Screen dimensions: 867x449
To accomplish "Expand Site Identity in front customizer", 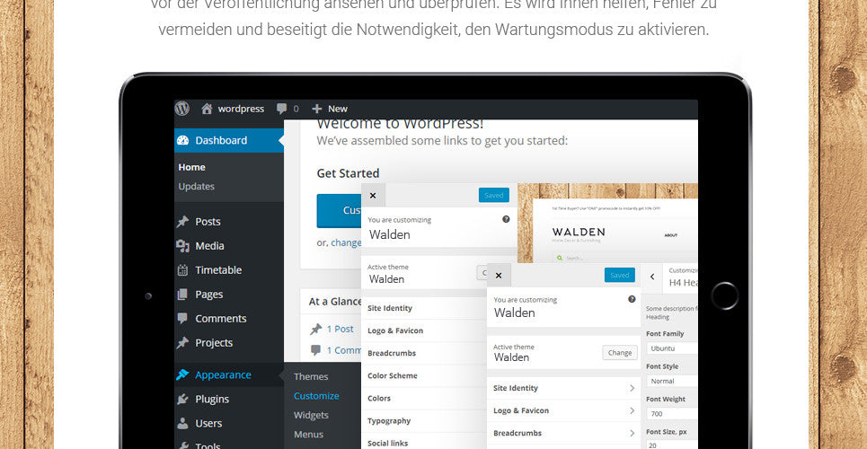I will coord(563,388).
